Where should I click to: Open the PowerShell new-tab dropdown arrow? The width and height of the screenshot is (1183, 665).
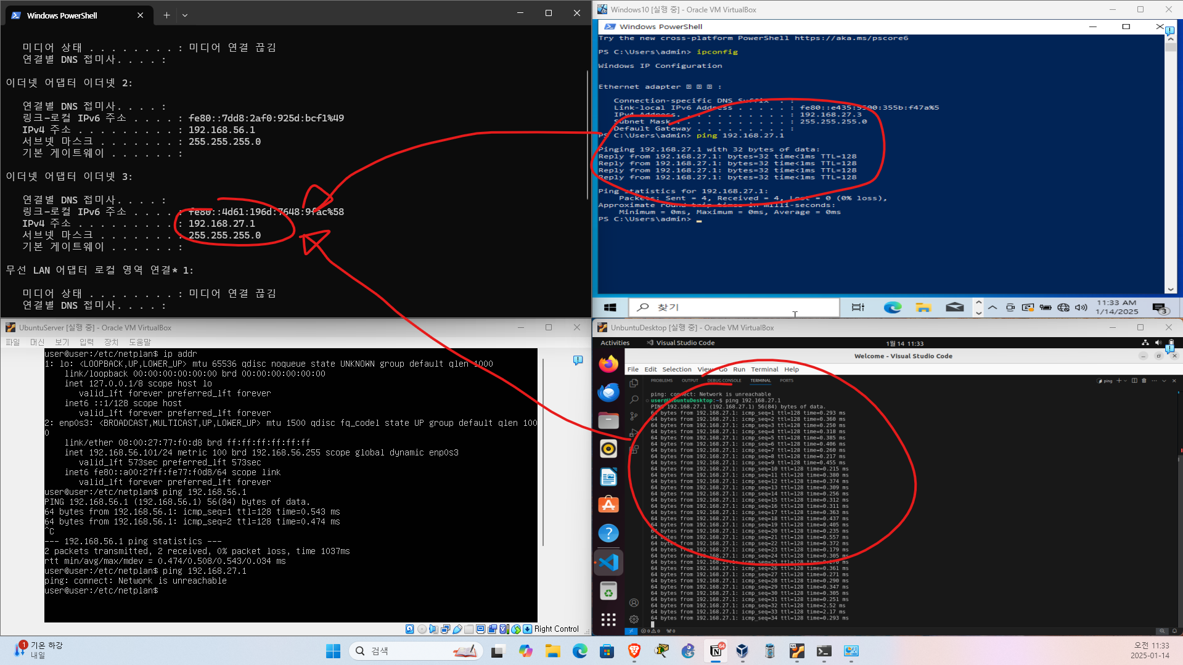tap(185, 15)
